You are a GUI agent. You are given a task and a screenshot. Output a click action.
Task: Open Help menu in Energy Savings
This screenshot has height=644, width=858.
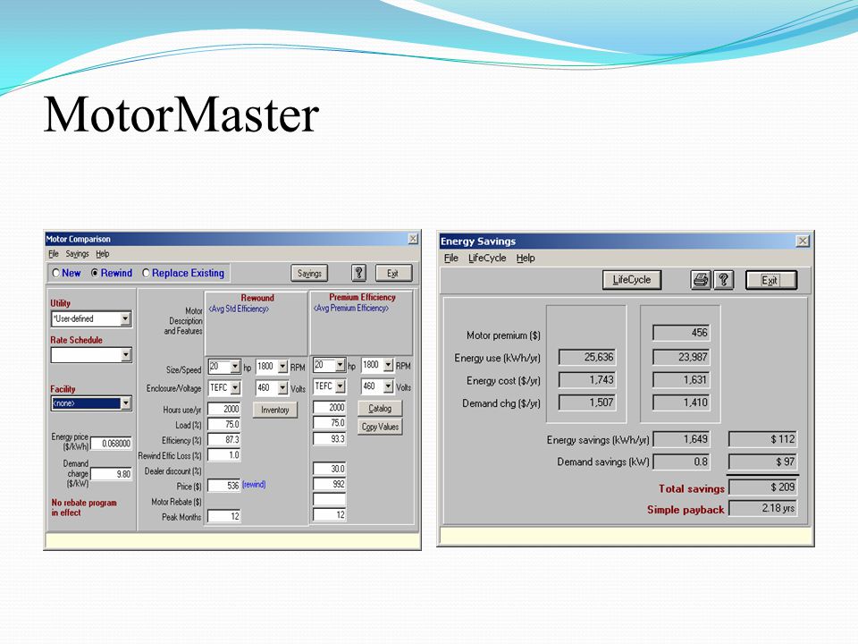(x=526, y=258)
